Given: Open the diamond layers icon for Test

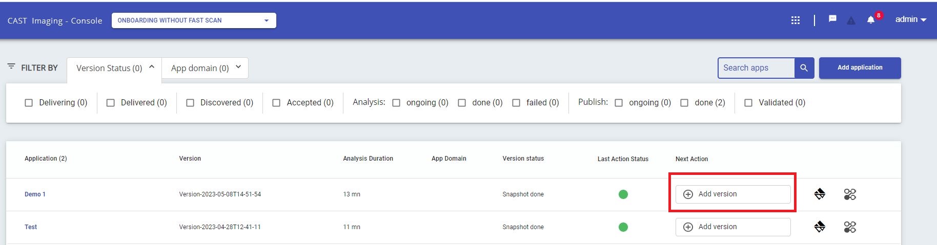Looking at the screenshot, I should click(x=820, y=227).
